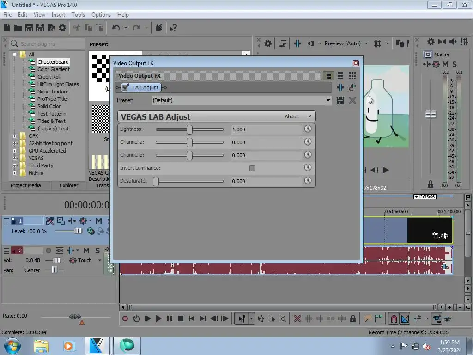
Task: Mute audio track 2
Action: (x=86, y=251)
